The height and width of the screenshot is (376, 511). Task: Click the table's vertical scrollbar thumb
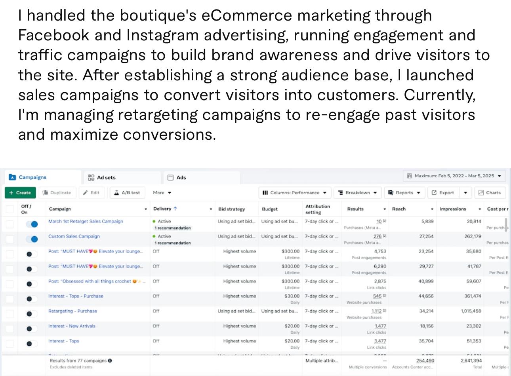506,224
